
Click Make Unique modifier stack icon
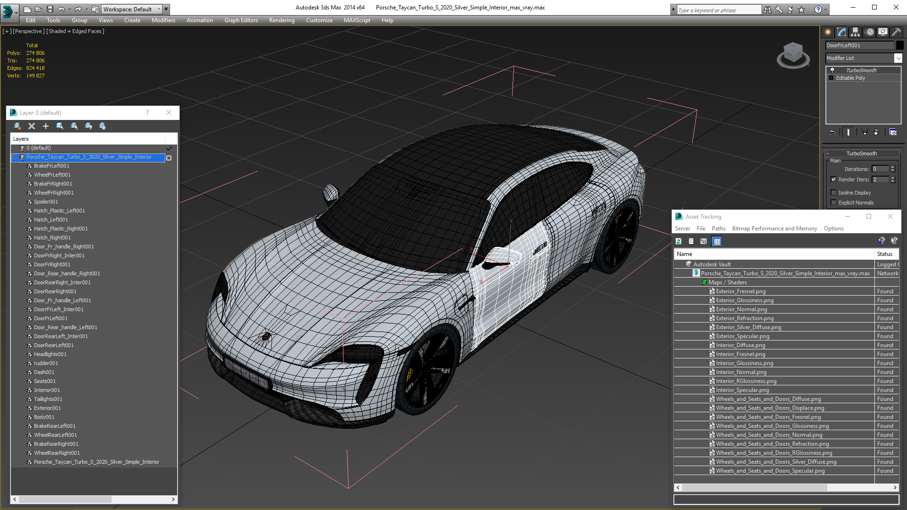(864, 132)
